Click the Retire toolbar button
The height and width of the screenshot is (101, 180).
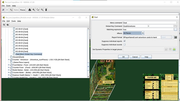click(16, 10)
